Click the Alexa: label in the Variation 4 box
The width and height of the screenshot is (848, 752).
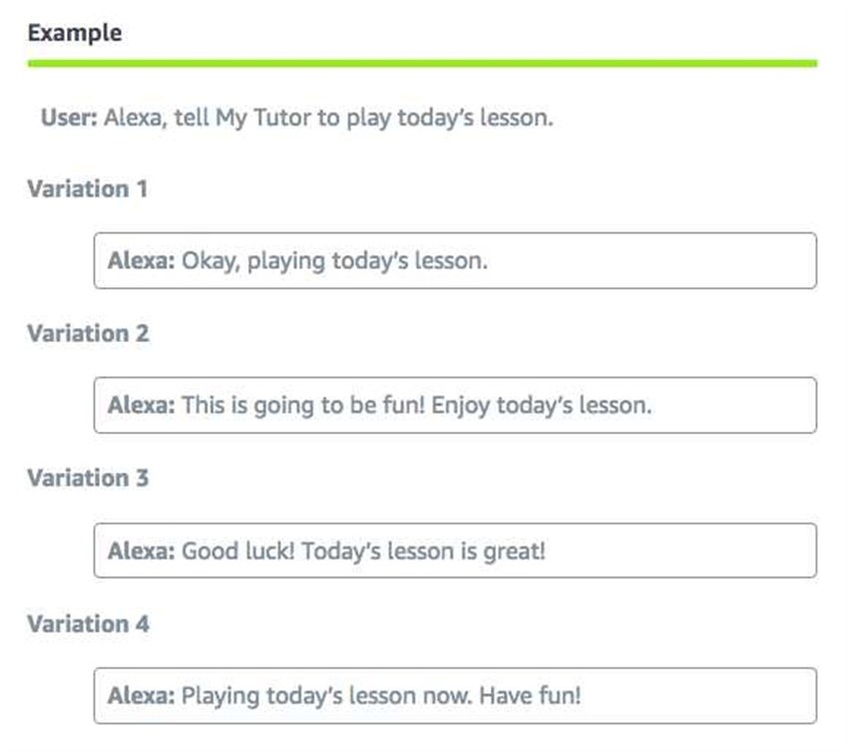[141, 696]
